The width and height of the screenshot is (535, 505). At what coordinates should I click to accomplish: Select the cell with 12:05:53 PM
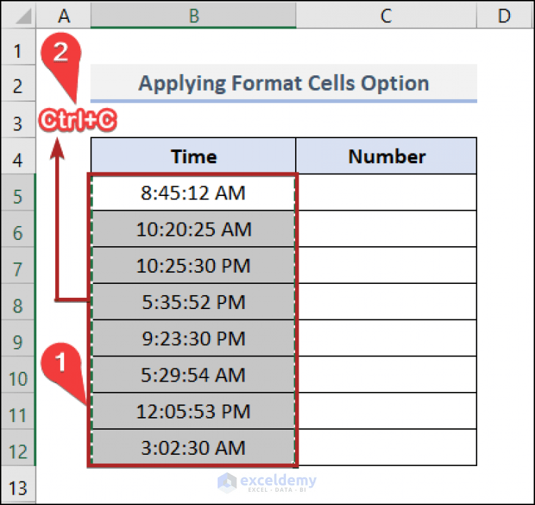(x=193, y=411)
